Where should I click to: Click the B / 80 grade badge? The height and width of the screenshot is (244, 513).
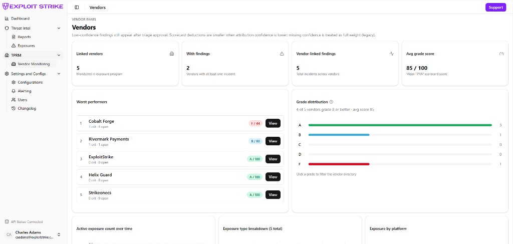(x=255, y=141)
